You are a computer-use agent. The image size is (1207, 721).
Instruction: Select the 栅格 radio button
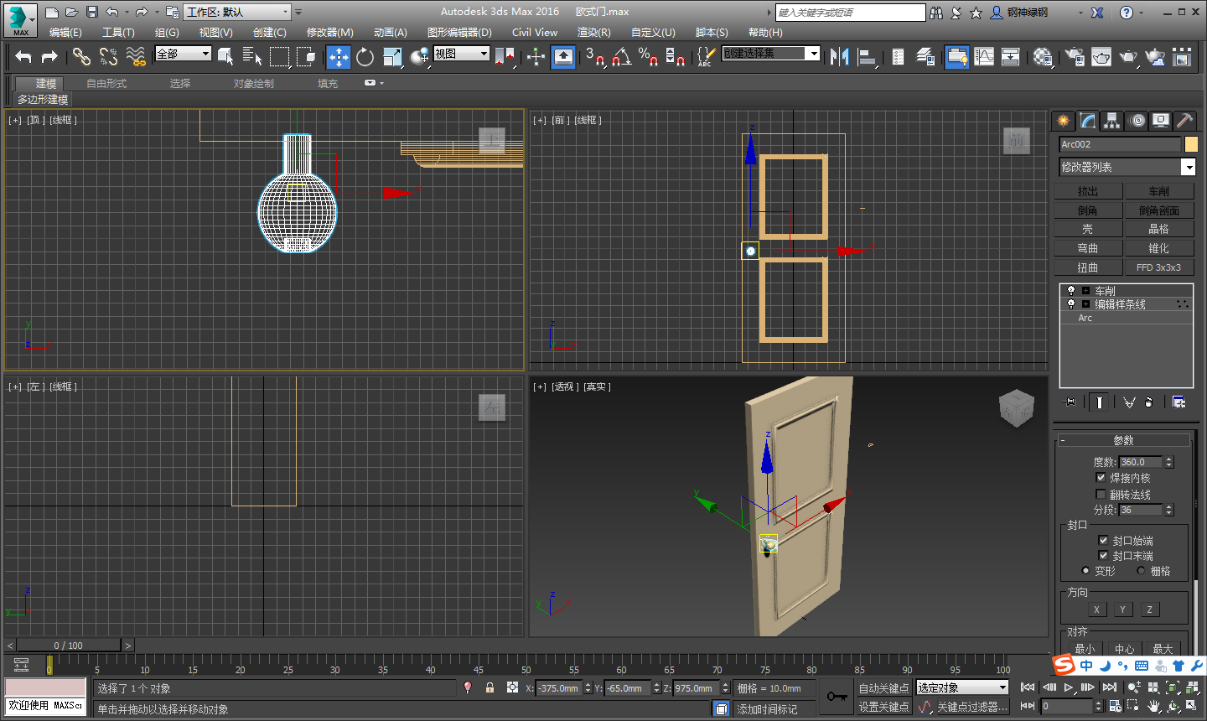point(1141,570)
